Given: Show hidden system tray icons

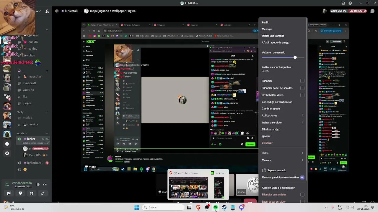Looking at the screenshot, I should click(326, 207).
